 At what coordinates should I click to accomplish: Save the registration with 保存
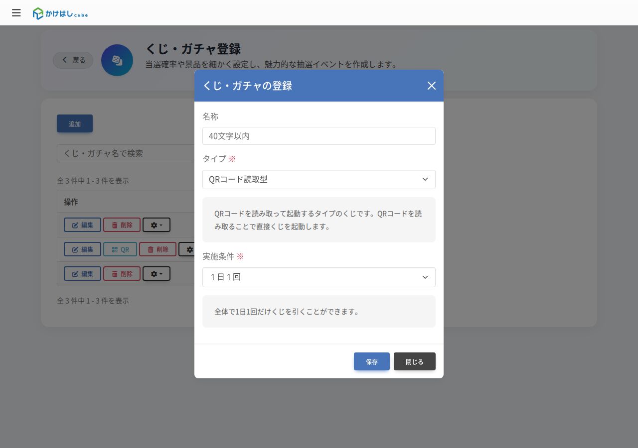click(372, 361)
